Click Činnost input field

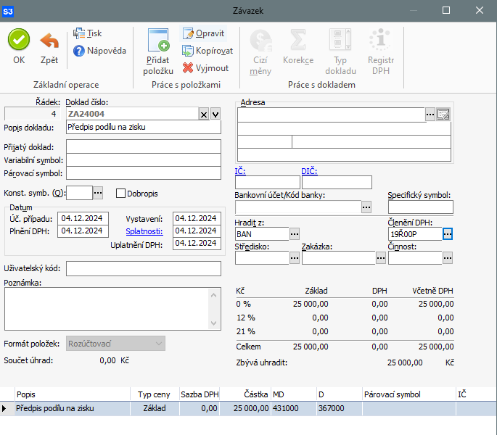pos(415,258)
